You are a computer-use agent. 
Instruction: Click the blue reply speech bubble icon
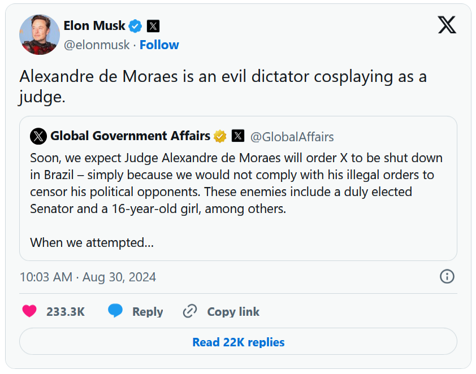pyautogui.click(x=115, y=311)
